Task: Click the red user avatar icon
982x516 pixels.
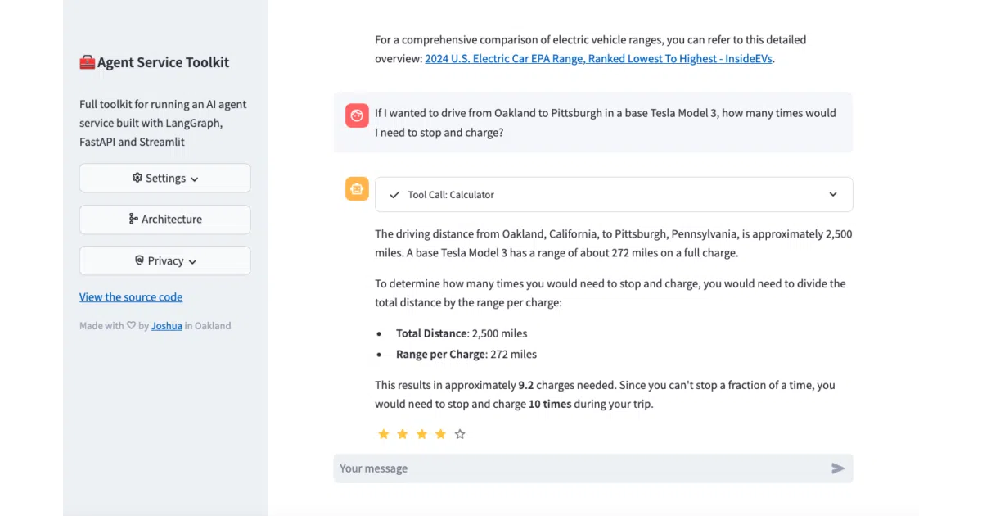Action: (x=357, y=115)
